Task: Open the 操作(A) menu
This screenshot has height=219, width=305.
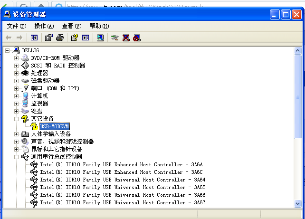Action: 44,26
